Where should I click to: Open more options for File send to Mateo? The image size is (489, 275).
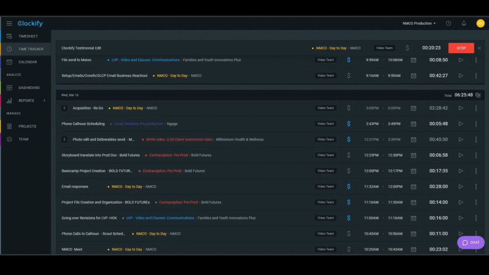(x=476, y=60)
